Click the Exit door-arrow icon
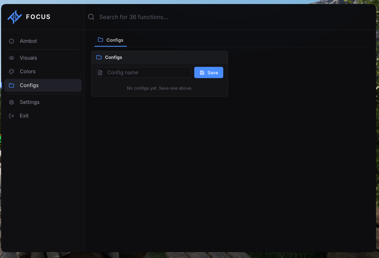This screenshot has height=258, width=379. [11, 116]
